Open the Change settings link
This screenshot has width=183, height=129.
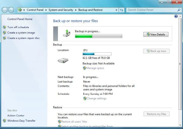pos(96,99)
